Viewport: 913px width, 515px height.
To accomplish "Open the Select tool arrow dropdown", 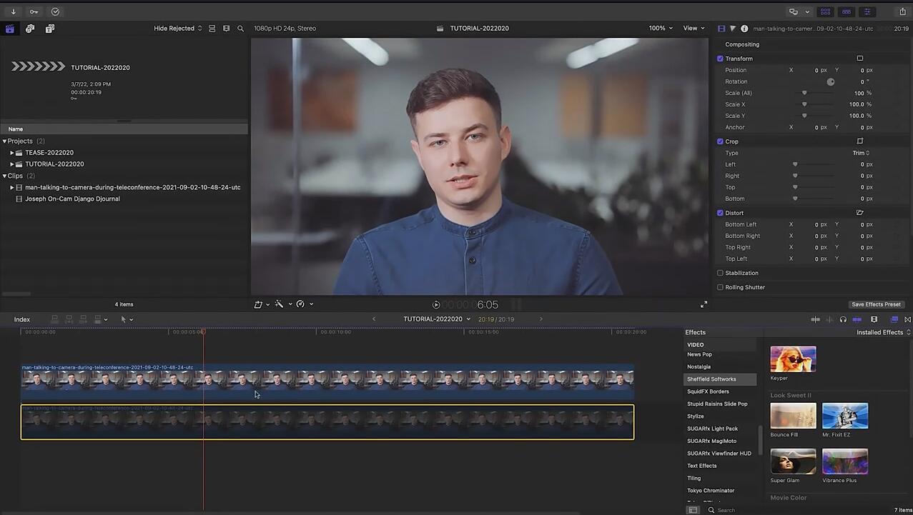I will tap(127, 319).
